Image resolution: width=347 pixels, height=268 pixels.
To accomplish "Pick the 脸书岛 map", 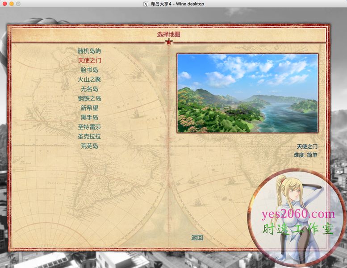I will click(89, 70).
